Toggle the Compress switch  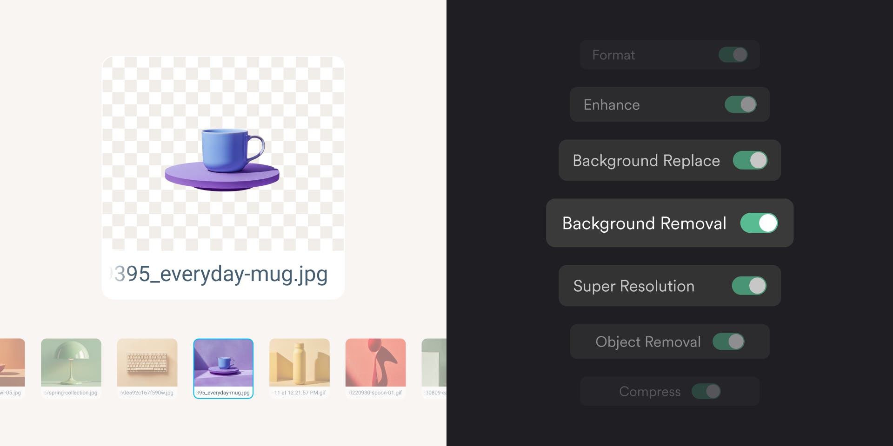[706, 391]
